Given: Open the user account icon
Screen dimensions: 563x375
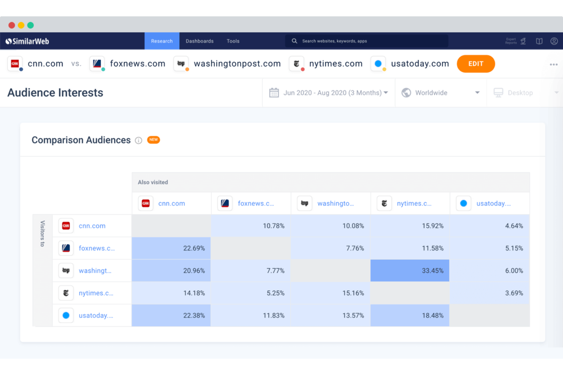Looking at the screenshot, I should pyautogui.click(x=554, y=41).
